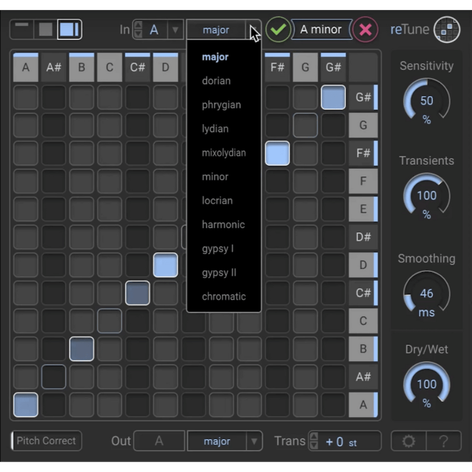Select the full view with sidebar icon
This screenshot has width=472, height=472.
[70, 29]
